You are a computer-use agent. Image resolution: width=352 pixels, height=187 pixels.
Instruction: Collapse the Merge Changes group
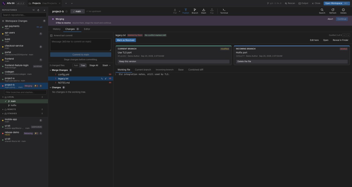(50, 70)
